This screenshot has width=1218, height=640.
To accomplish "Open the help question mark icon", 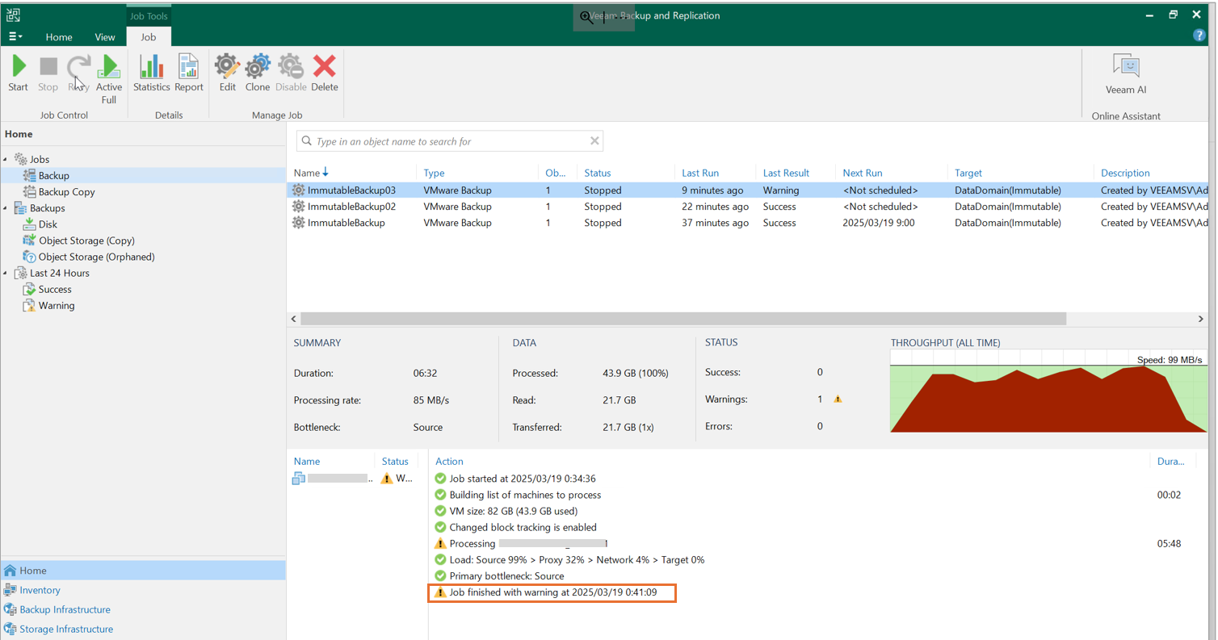I will click(x=1199, y=36).
